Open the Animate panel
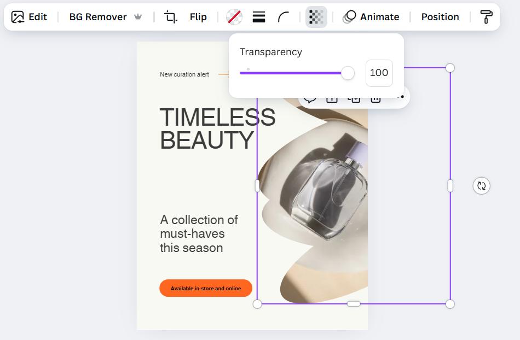This screenshot has height=340, width=520. (x=371, y=17)
